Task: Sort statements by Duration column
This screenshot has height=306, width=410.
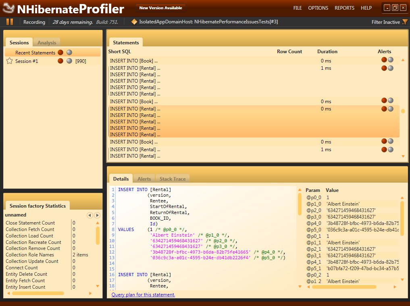Action: pos(327,52)
